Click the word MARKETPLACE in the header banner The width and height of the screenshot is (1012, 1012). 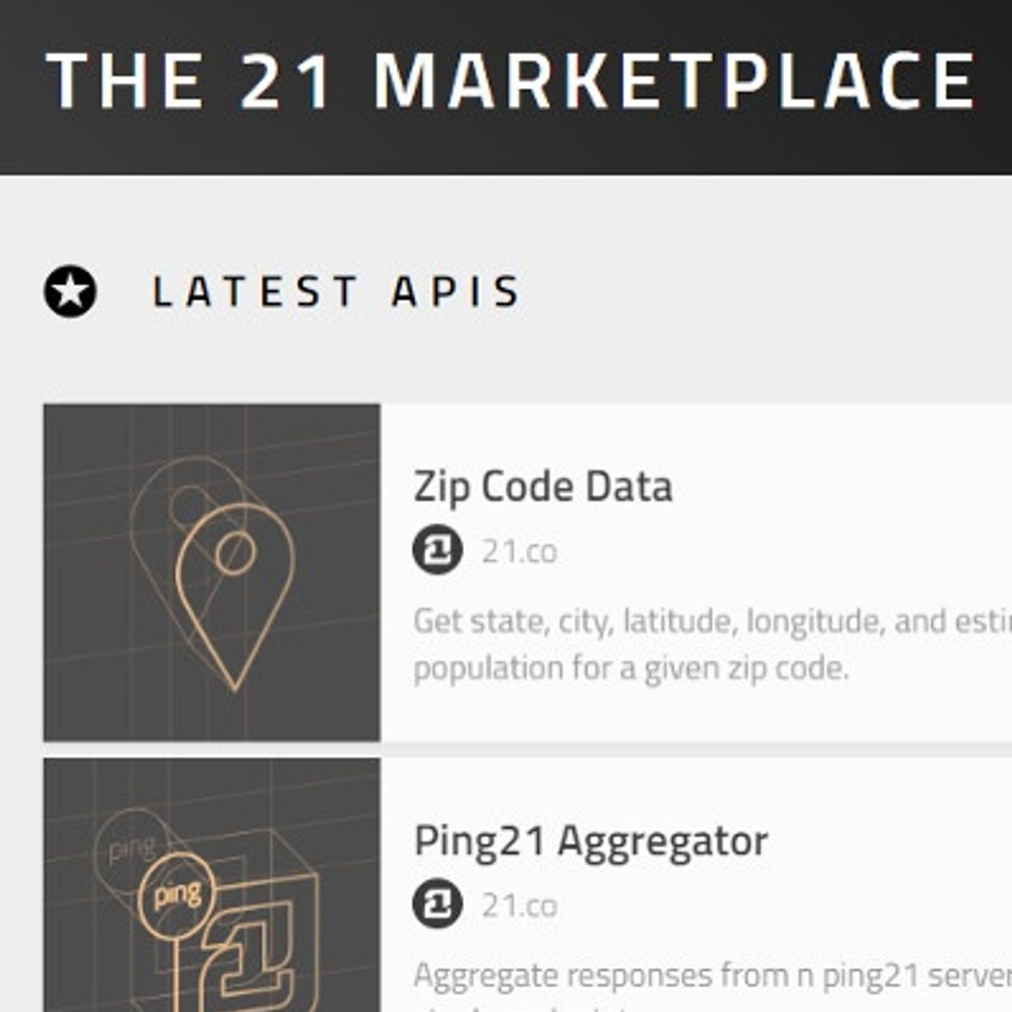coord(675,81)
